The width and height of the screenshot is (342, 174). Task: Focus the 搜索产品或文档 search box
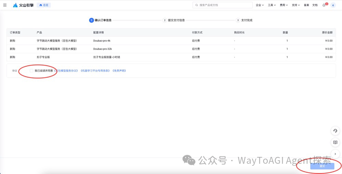pyautogui.click(x=223, y=5)
